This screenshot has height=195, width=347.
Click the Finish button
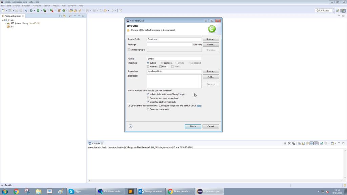(x=193, y=126)
